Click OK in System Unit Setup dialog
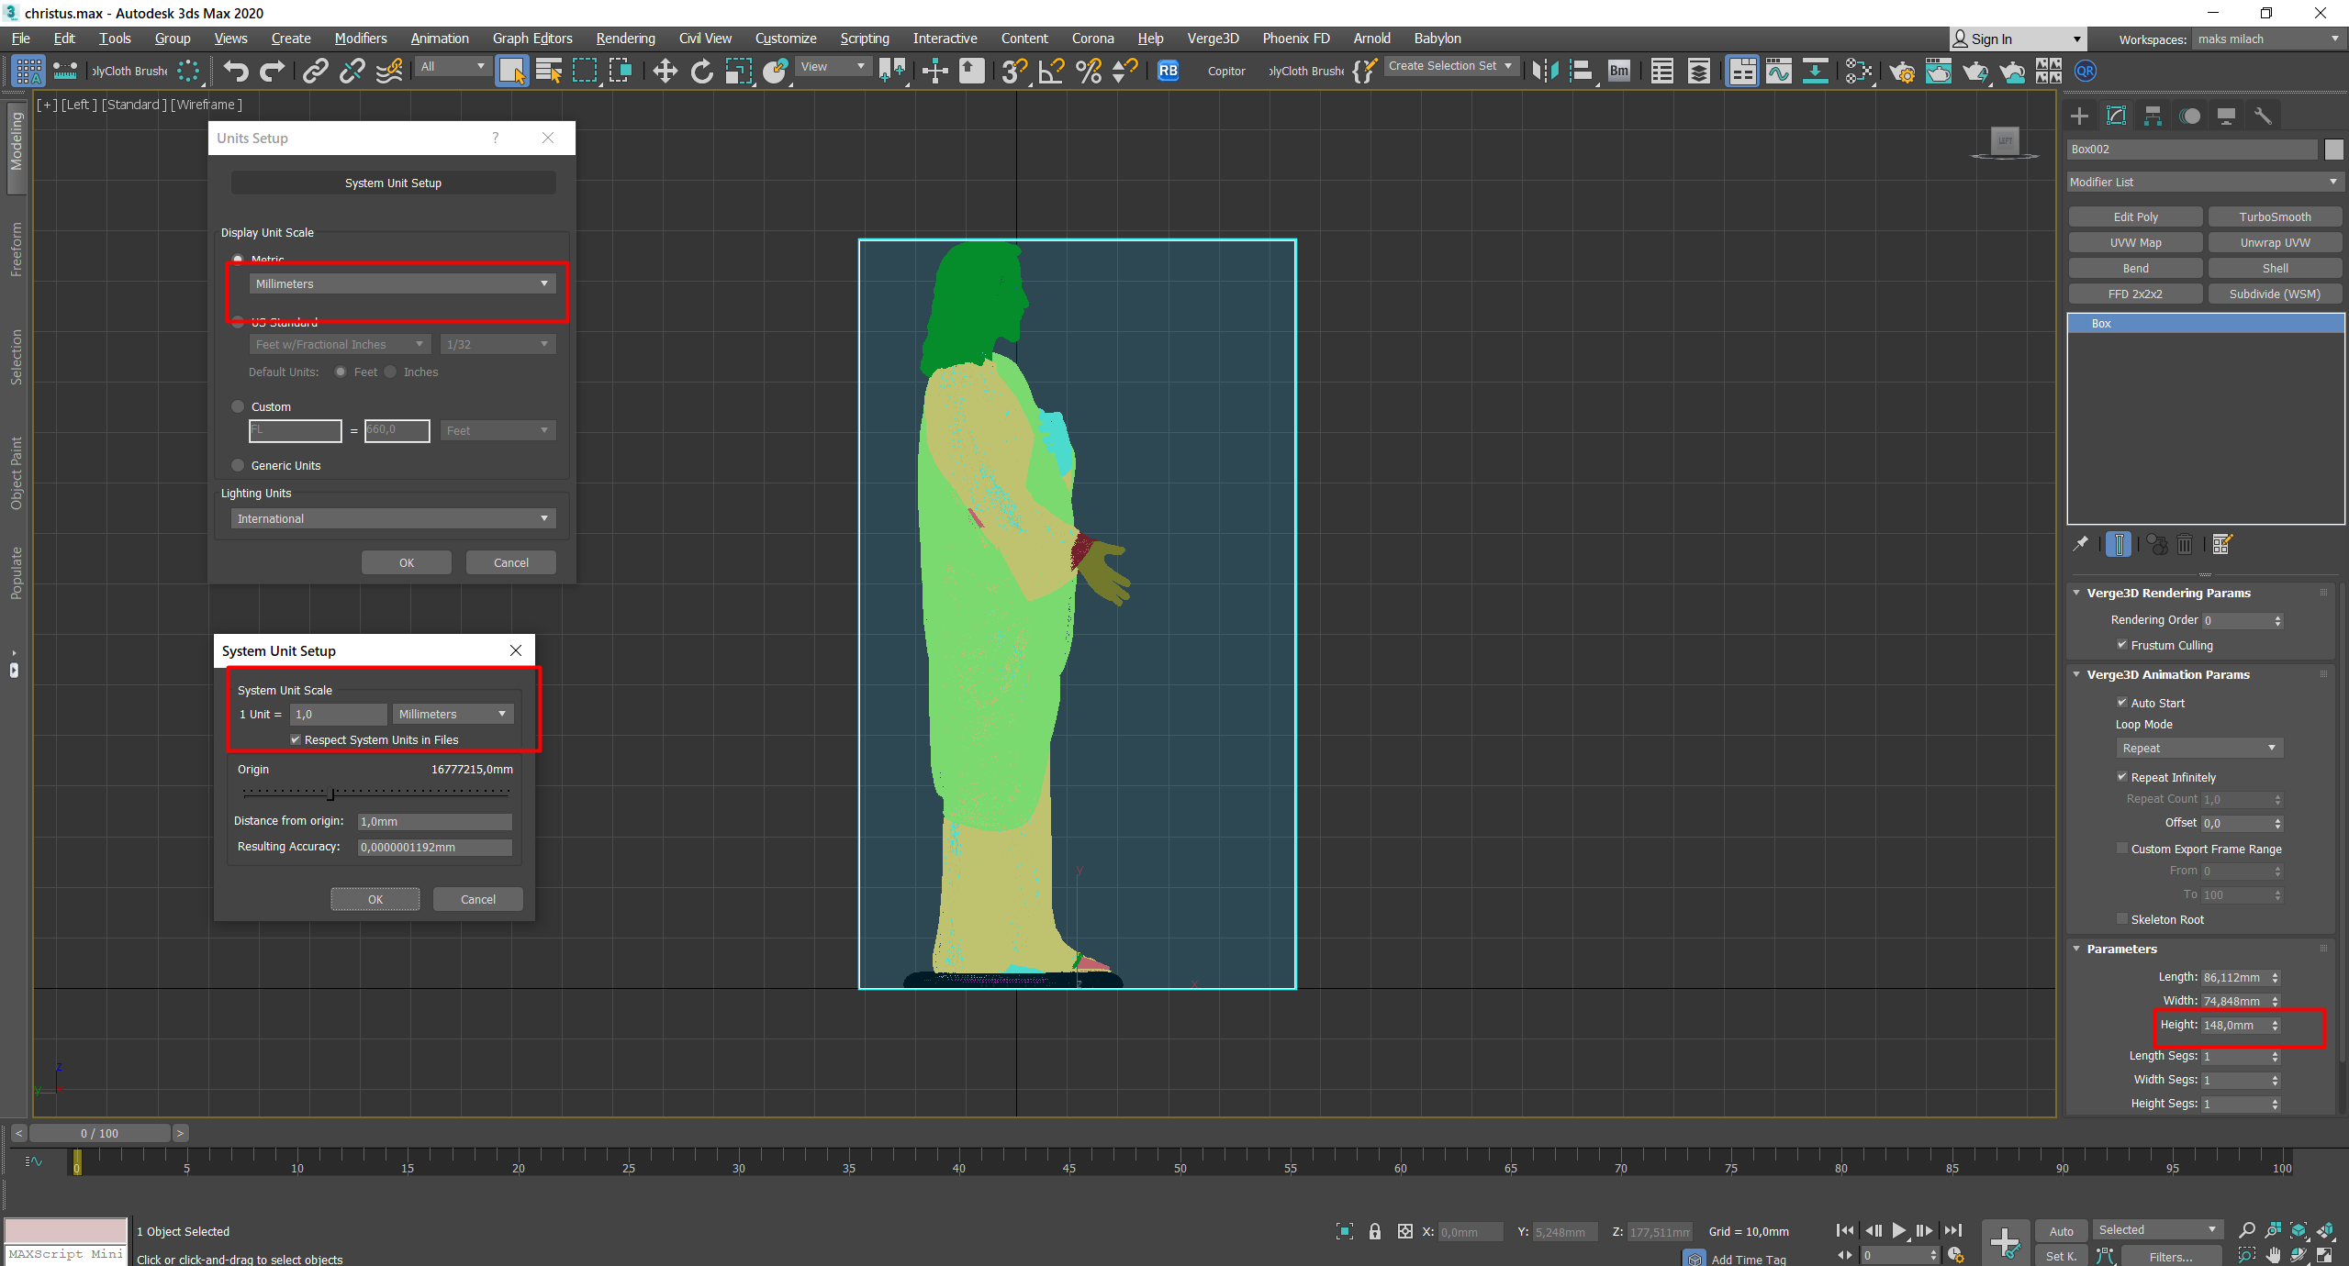 375,899
